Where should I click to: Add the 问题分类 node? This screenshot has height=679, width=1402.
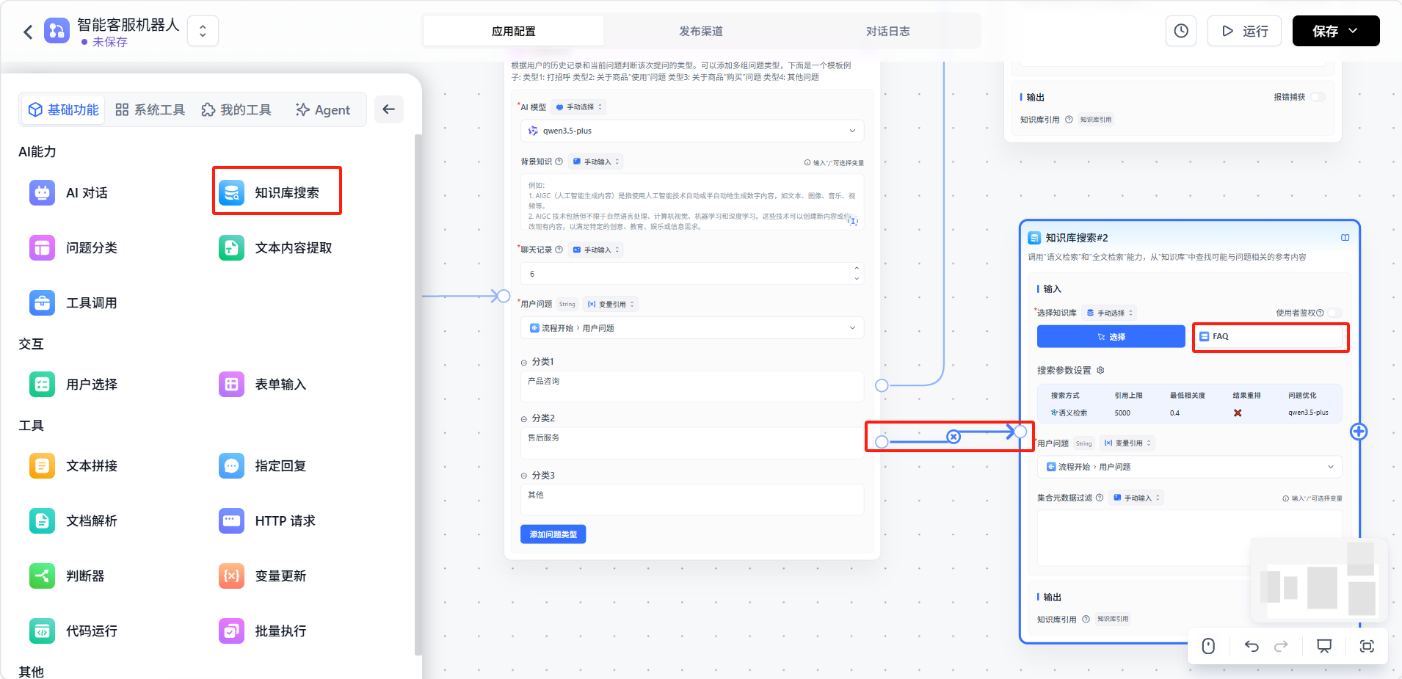[73, 248]
